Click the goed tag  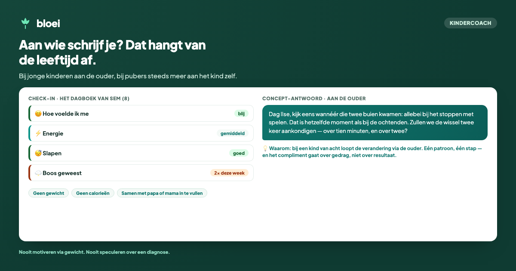click(x=239, y=153)
